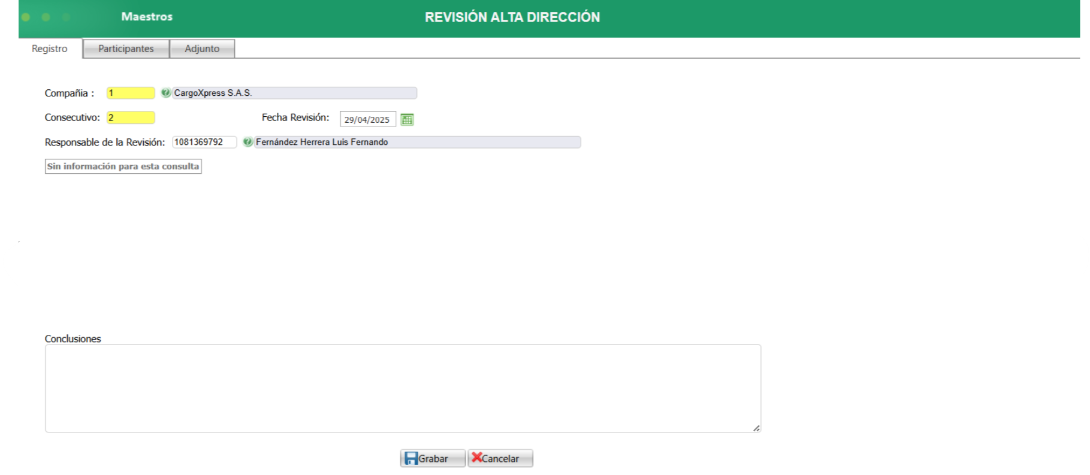Image resolution: width=1090 pixels, height=475 pixels.
Task: Click the help lookup icon beside Responsable
Action: [x=247, y=142]
